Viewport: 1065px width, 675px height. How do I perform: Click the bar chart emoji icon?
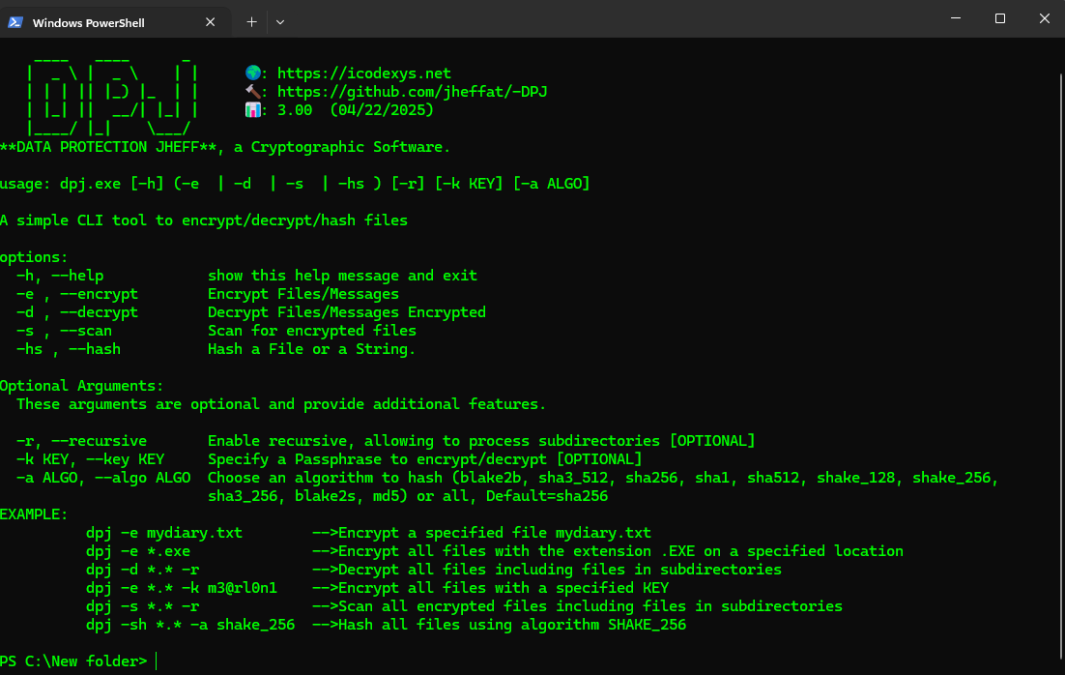252,109
